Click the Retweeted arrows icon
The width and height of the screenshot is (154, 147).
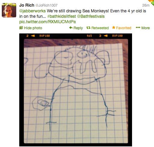(x=88, y=28)
